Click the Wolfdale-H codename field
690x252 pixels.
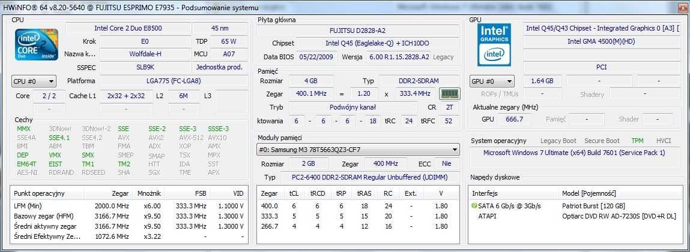[145, 54]
